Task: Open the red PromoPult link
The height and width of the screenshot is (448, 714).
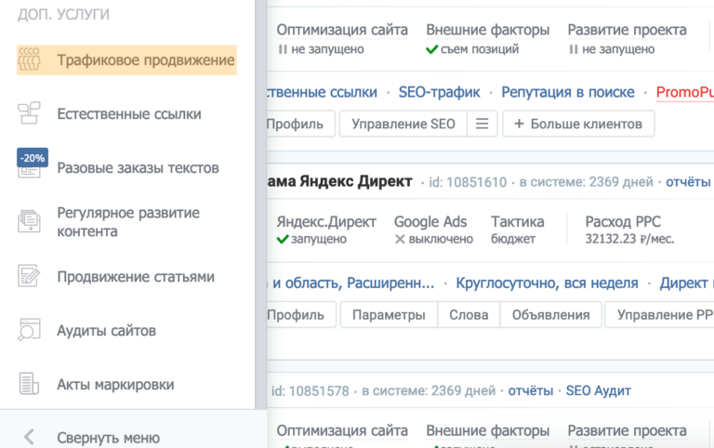Action: 685,92
